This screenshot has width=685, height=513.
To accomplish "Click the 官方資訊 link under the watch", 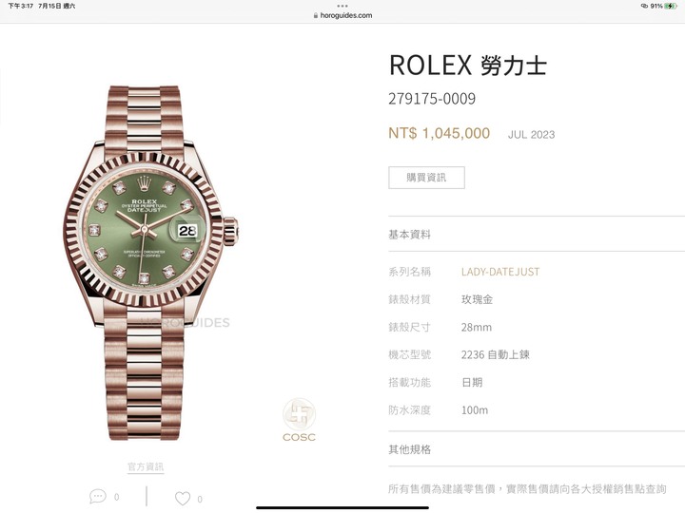I will [146, 466].
